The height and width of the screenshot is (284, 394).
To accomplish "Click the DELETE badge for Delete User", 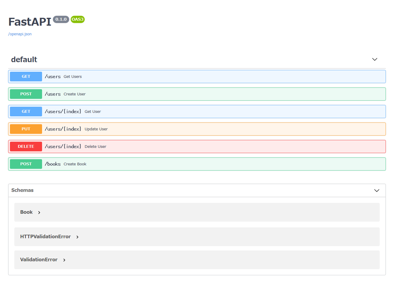I will [x=26, y=146].
